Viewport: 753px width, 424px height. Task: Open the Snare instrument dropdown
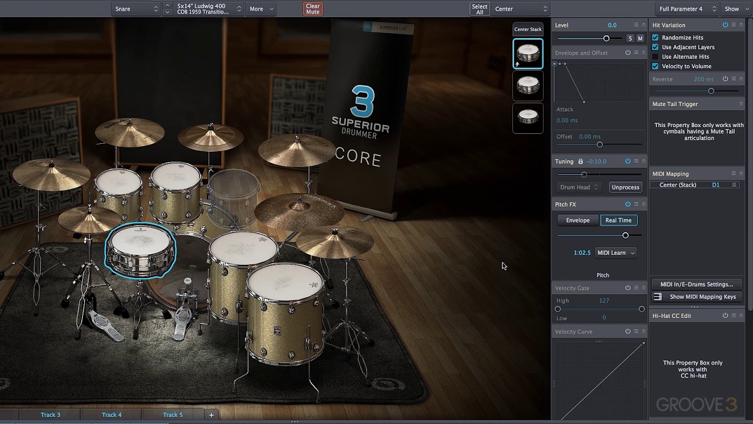[x=136, y=9]
